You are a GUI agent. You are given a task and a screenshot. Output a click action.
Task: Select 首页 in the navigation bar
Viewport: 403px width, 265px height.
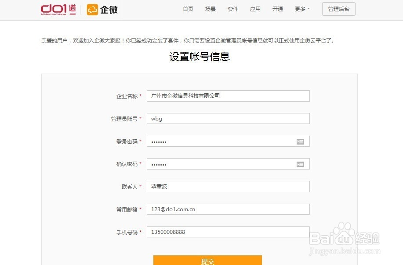(188, 8)
